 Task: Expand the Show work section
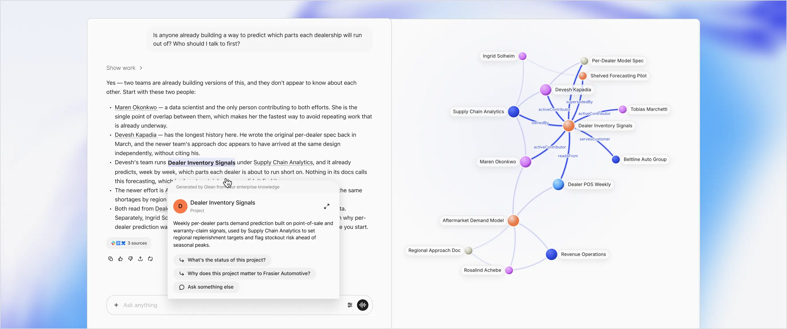pos(124,68)
